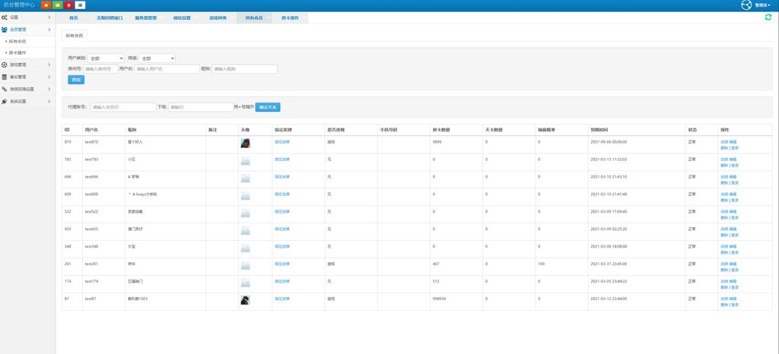Collapse the 会员管理 sidebar chevron
Viewport: 779px width, 354px height.
click(x=49, y=30)
